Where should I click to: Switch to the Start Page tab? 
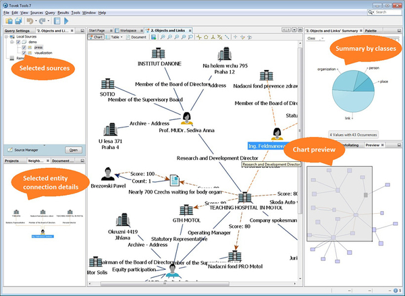pos(100,30)
